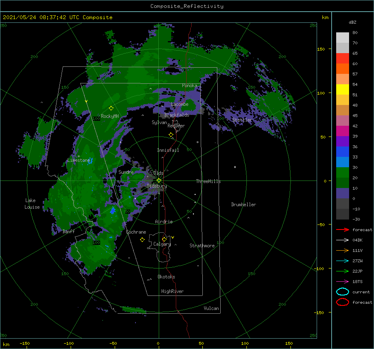Click the red forecast ellipse in the legend
The image size is (374, 349).
pyautogui.click(x=342, y=302)
